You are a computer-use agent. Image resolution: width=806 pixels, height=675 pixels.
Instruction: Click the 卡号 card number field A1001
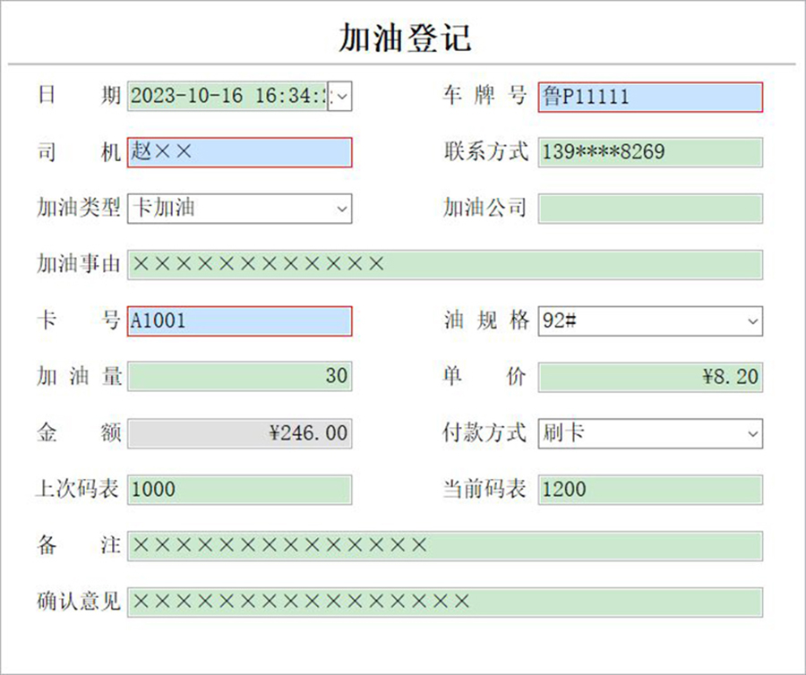pos(239,320)
